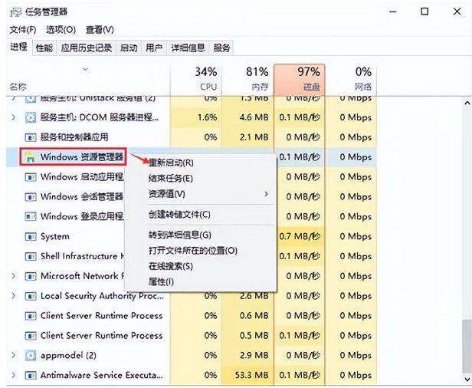Click the Antimalware Service Executable icon
This screenshot has height=388, width=472.
[x=31, y=376]
